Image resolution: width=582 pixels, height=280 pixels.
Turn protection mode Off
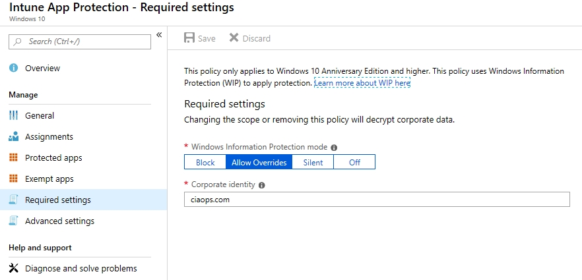354,163
